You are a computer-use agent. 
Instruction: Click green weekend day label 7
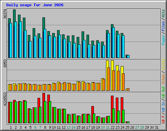(40, 127)
